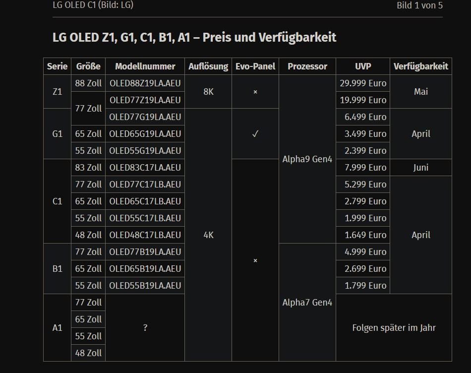Click the 'Serie' column header

pyautogui.click(x=57, y=66)
